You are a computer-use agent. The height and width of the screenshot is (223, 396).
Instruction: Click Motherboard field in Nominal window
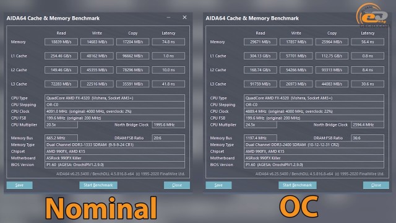(x=114, y=158)
